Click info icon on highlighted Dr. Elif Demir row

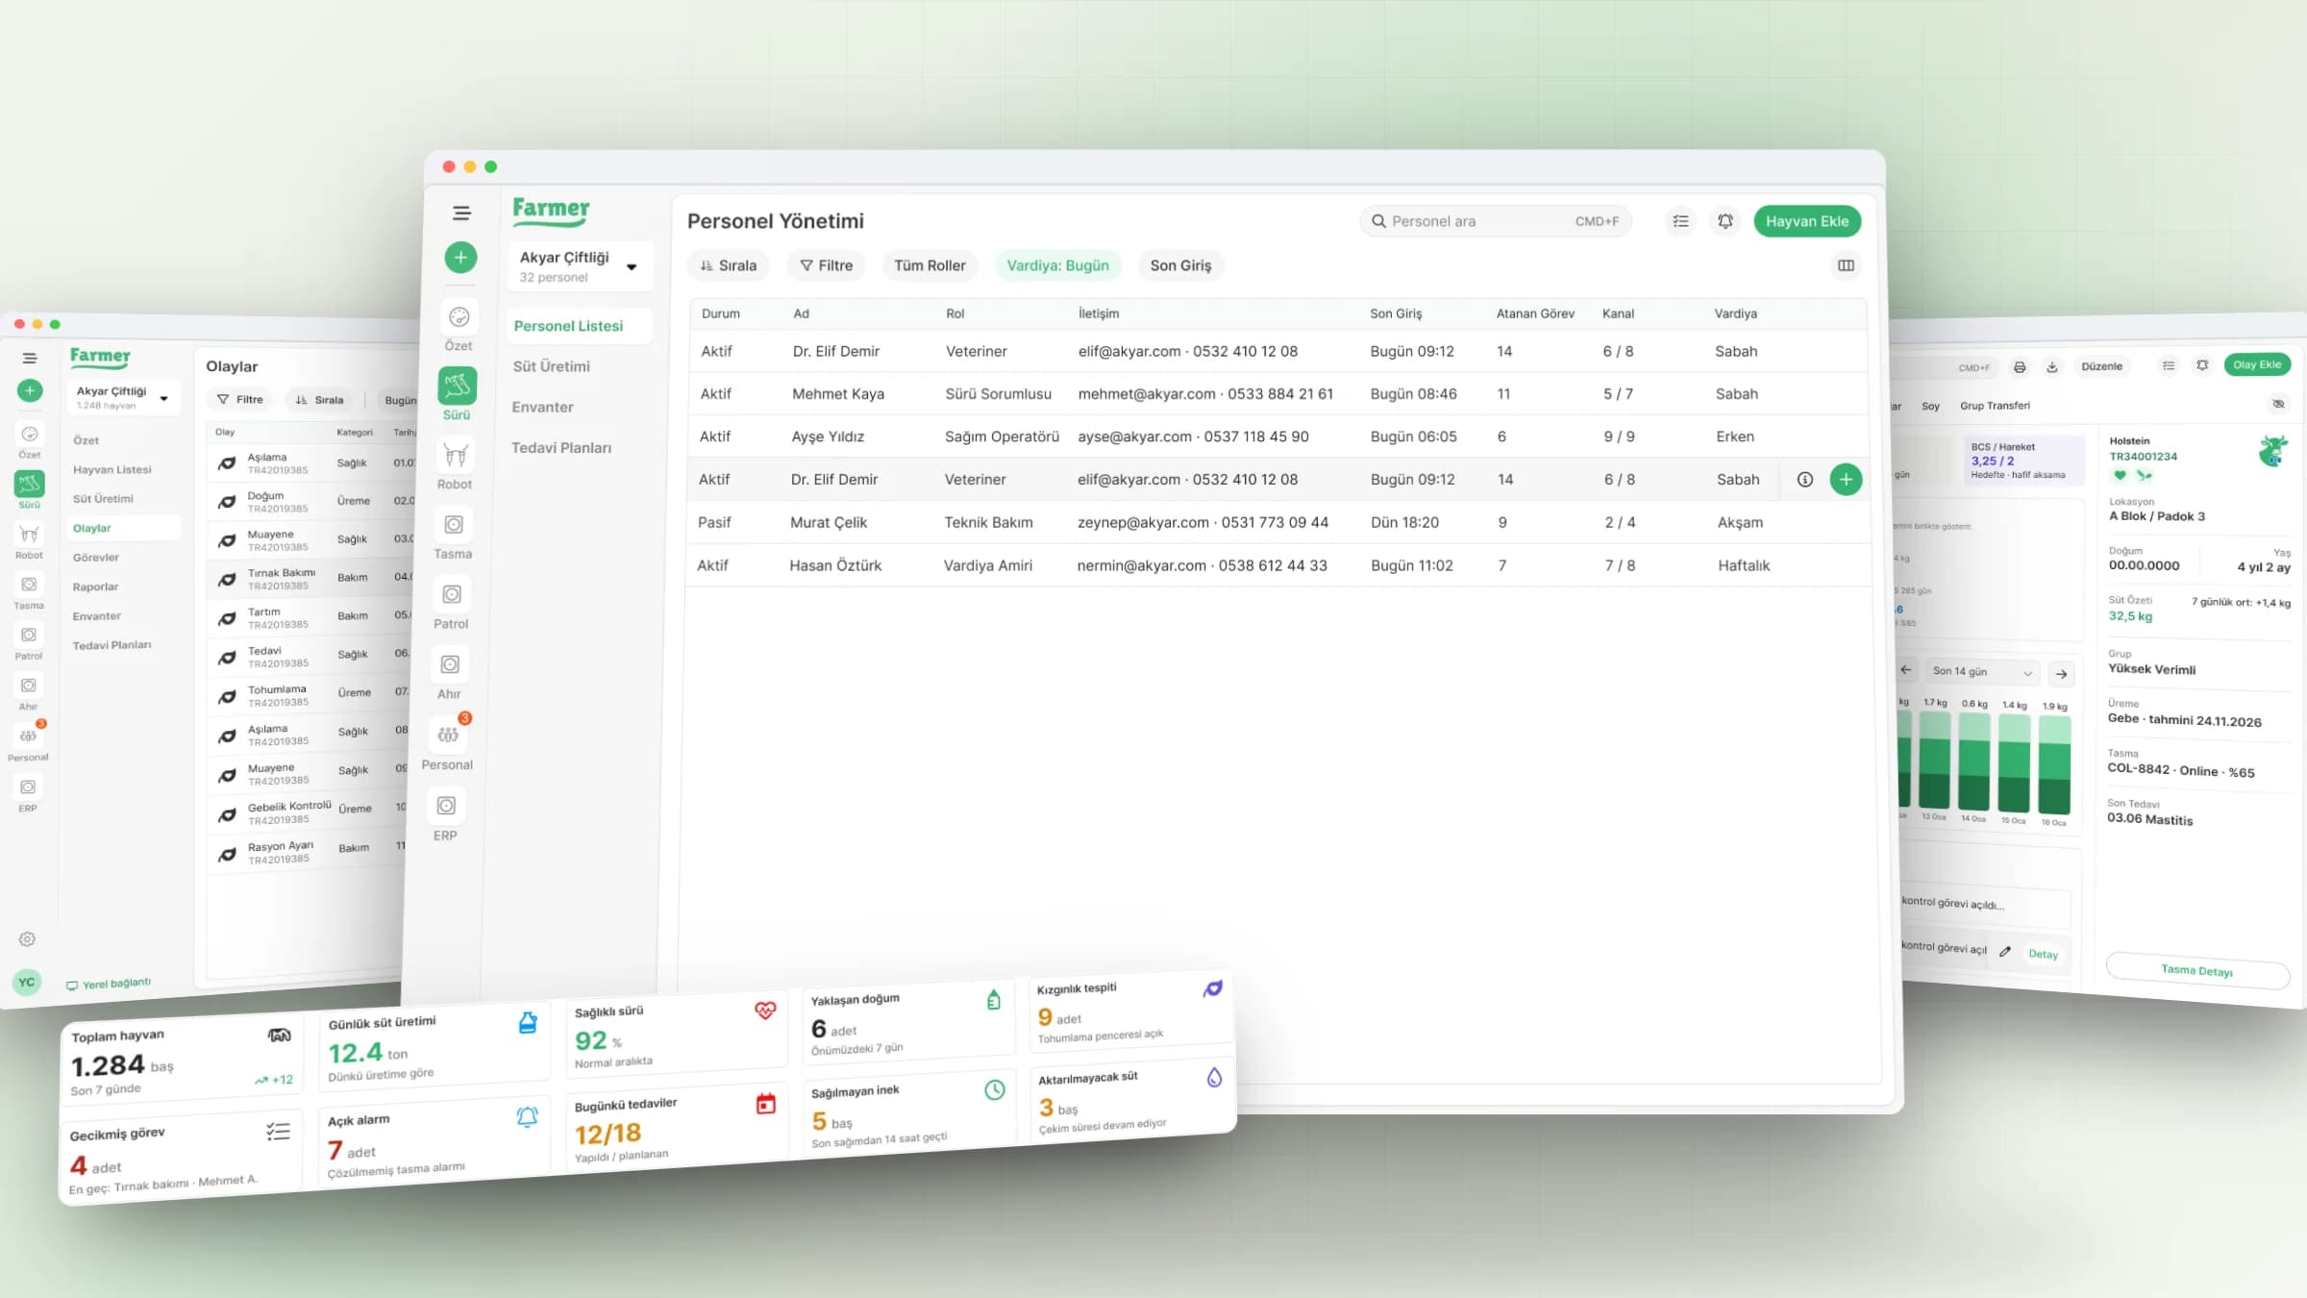pyautogui.click(x=1804, y=480)
